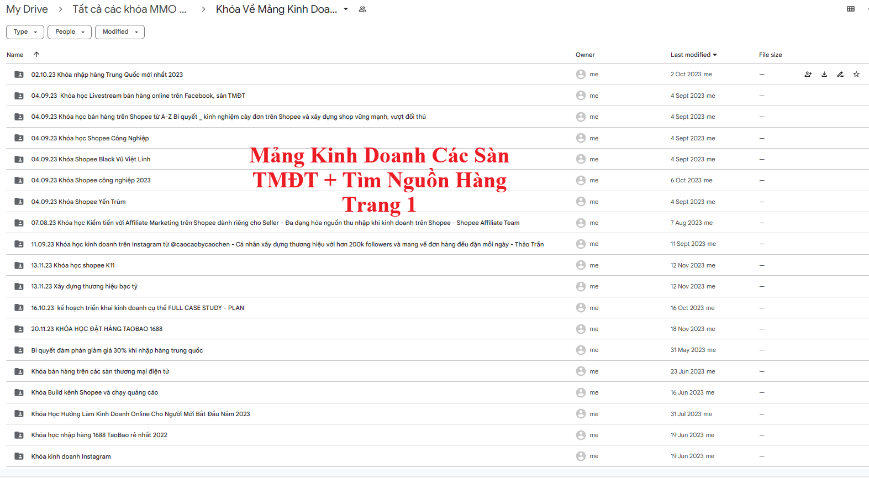Viewport: 869px width, 478px height.
Task: Select Khóa học nhập hàng 1688 TaoBao rẻ nhất 2022
Action: (x=99, y=435)
